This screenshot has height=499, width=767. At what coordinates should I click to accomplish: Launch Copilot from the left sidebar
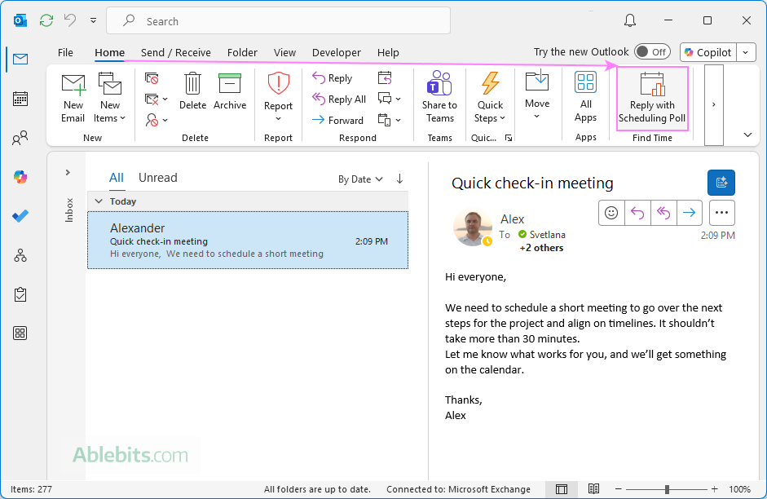click(20, 176)
